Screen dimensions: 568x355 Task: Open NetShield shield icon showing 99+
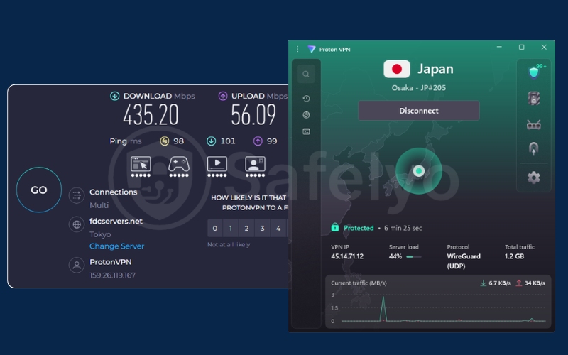[x=535, y=72]
